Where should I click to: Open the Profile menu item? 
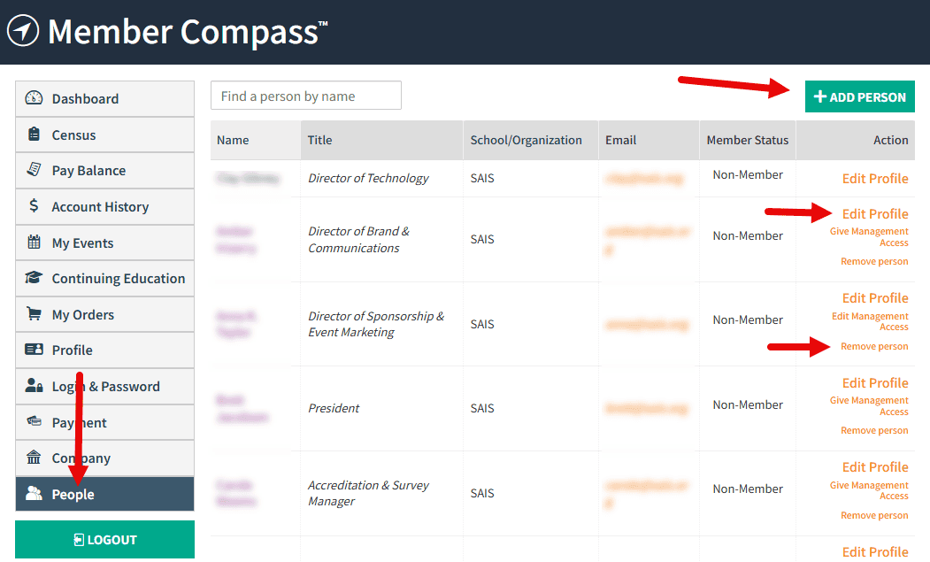pos(105,350)
